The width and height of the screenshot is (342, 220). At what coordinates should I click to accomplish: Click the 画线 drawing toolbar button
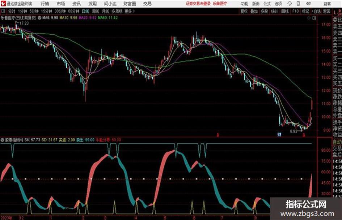[285, 11]
